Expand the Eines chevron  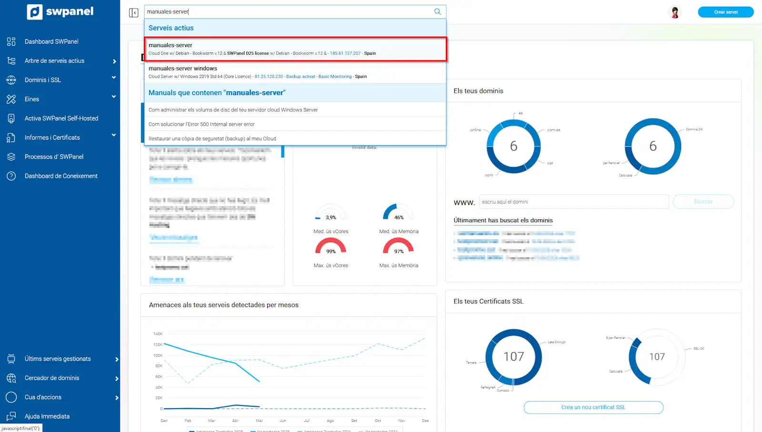coord(114,97)
